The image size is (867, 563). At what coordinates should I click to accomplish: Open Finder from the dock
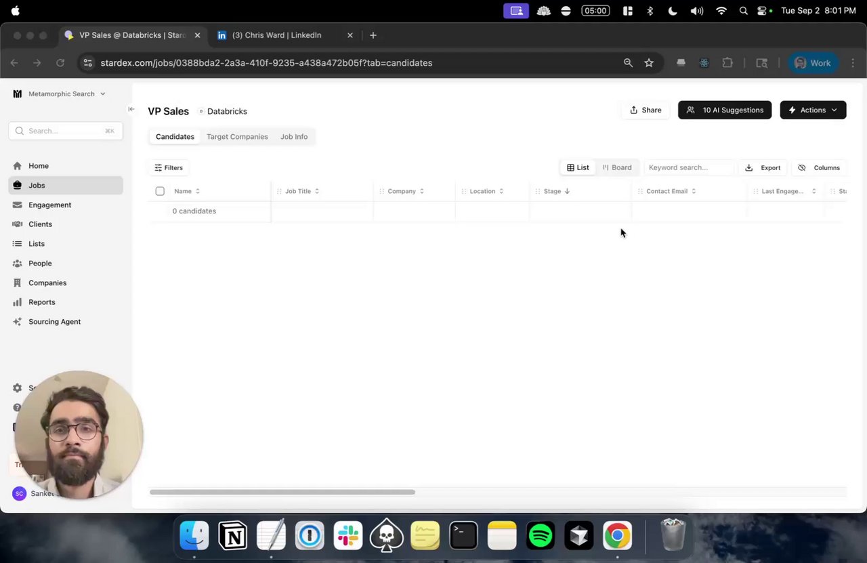pyautogui.click(x=194, y=536)
